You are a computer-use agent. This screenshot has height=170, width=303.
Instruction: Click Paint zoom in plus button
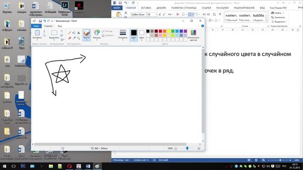point(199,148)
